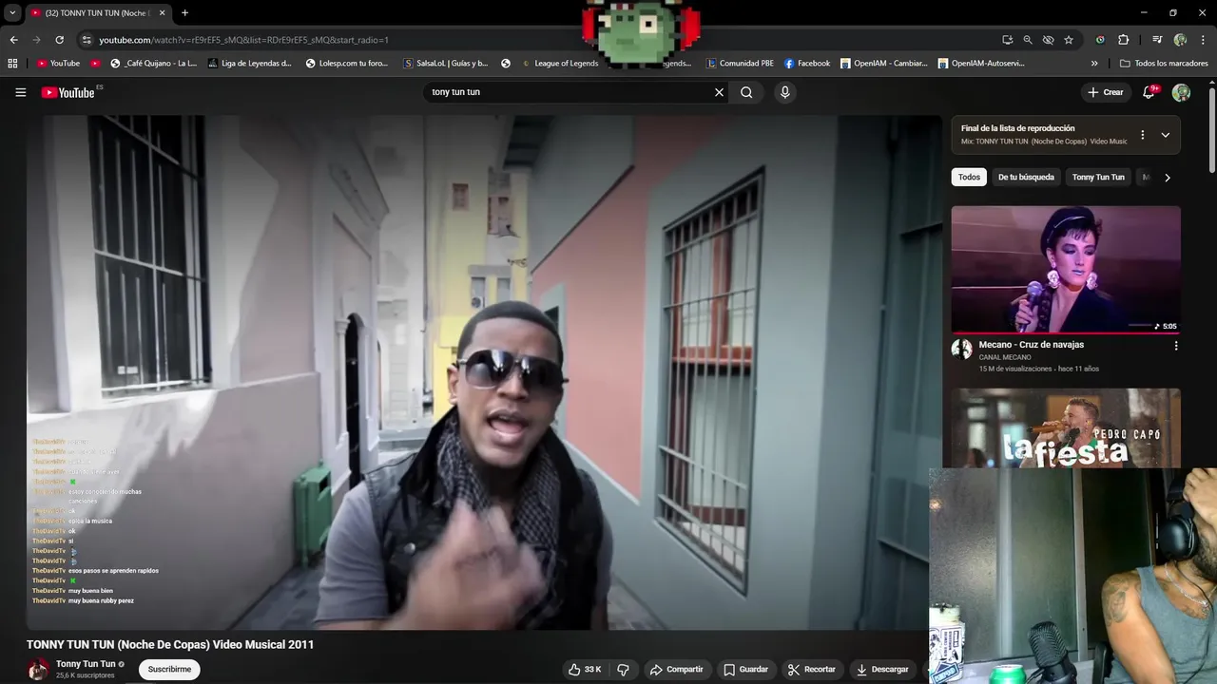
Task: Open the install app icon in address bar
Action: click(1007, 40)
